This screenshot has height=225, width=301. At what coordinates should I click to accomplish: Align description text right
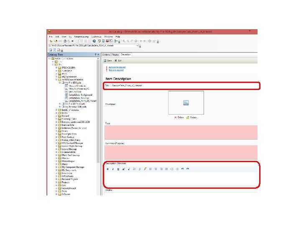coord(161,169)
